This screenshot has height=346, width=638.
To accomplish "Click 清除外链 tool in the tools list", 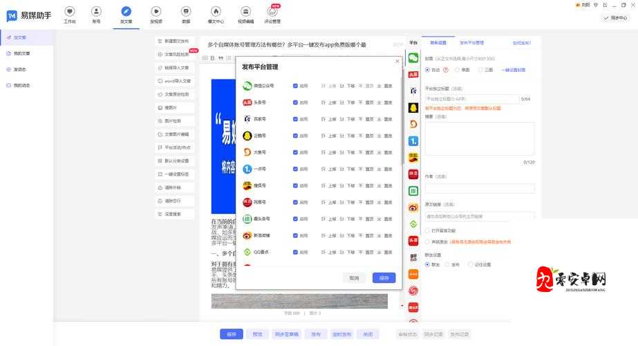I will pos(175,188).
